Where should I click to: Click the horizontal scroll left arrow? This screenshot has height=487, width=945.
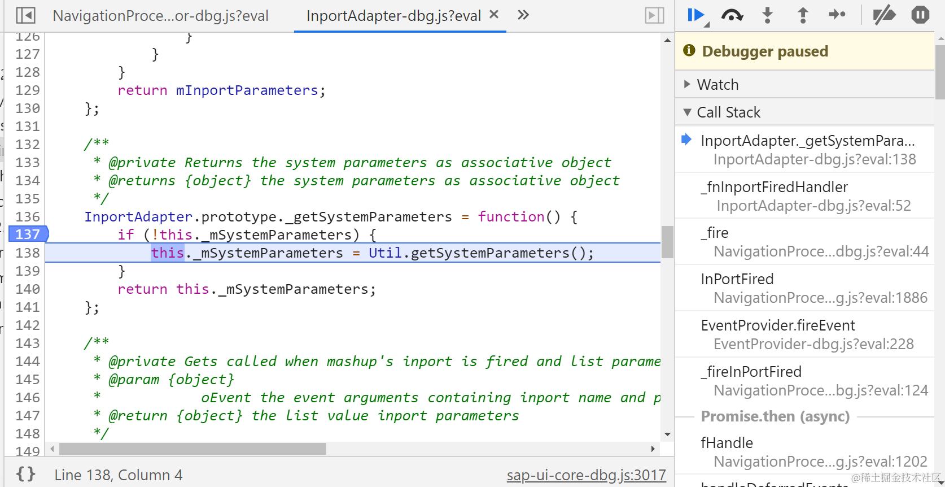tap(52, 449)
